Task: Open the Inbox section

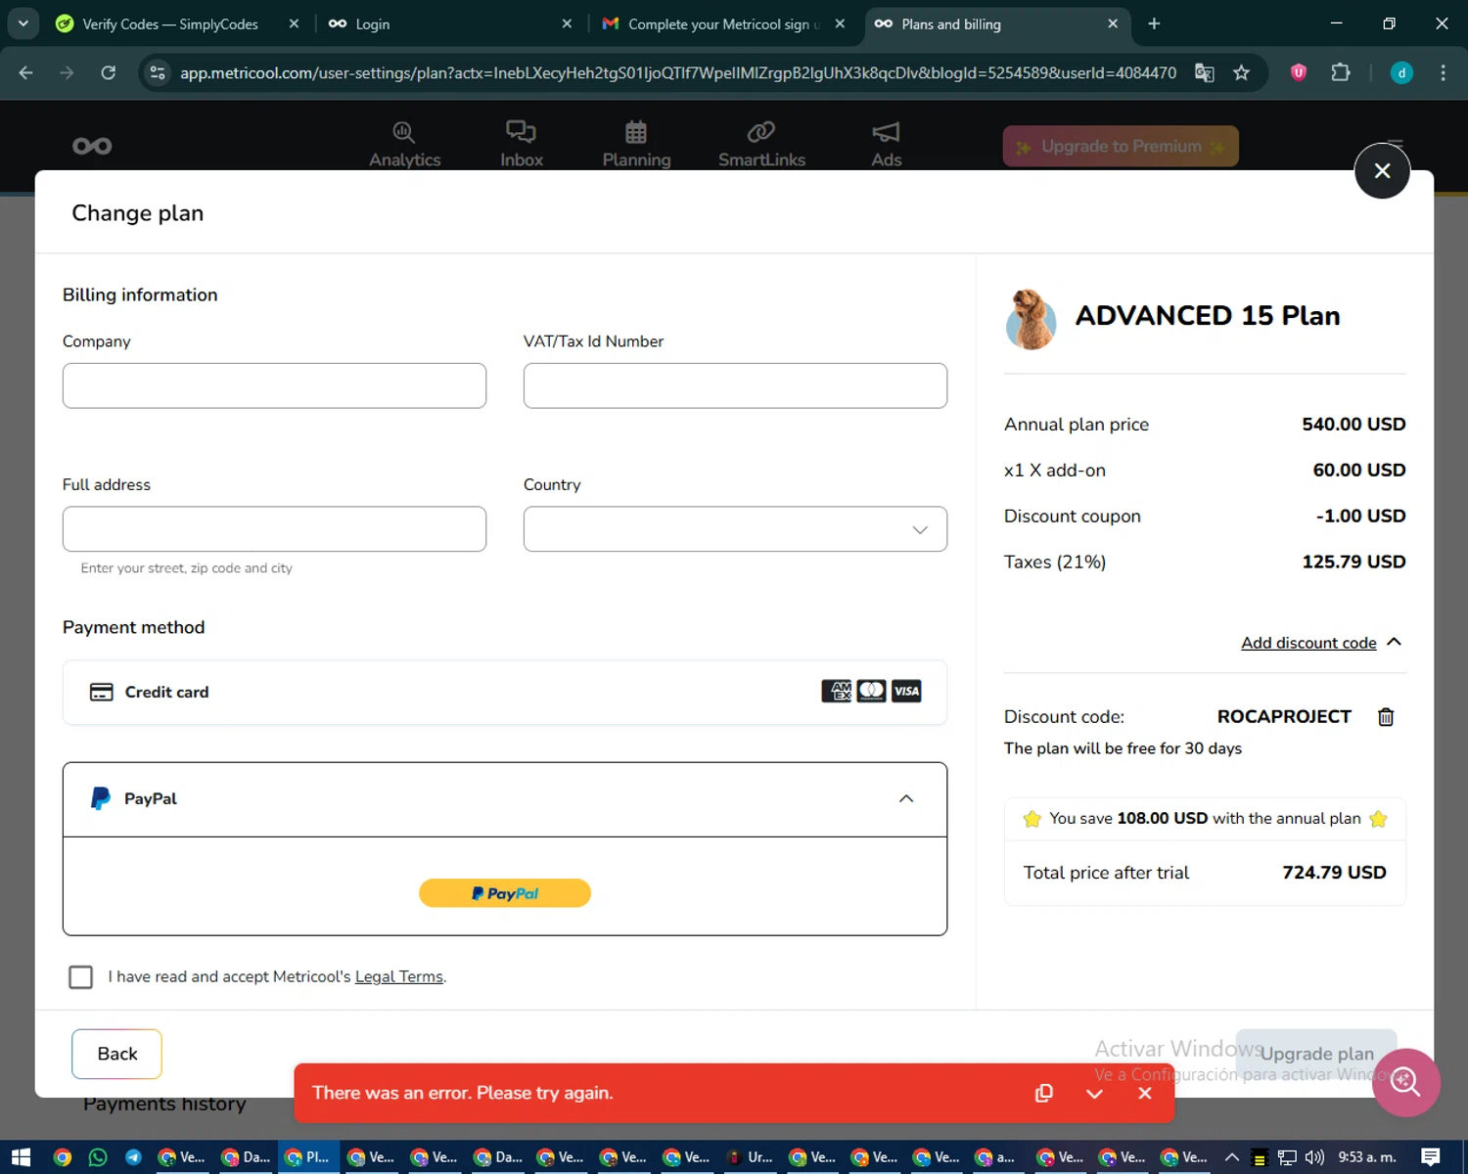Action: [x=521, y=145]
